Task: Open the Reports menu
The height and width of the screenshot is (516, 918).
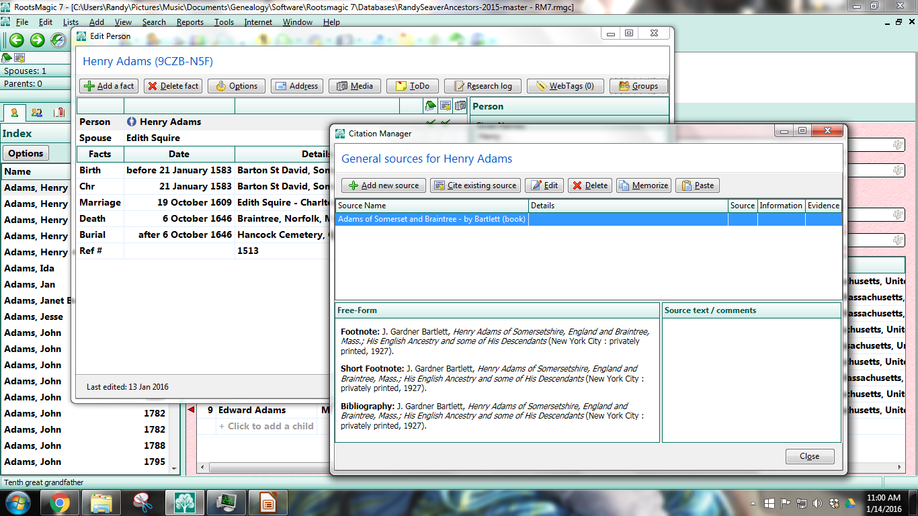Action: tap(190, 22)
